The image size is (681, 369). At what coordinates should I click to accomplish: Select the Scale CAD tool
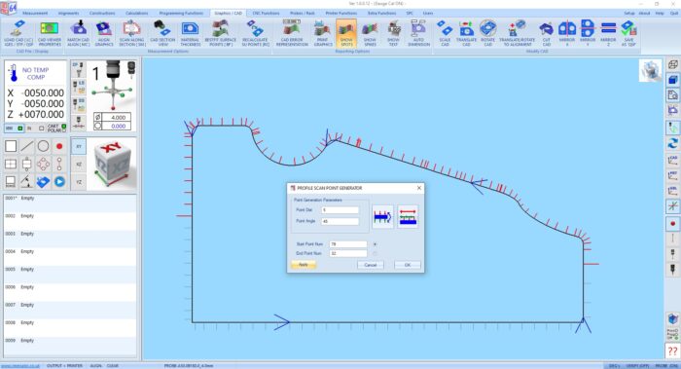pos(445,33)
